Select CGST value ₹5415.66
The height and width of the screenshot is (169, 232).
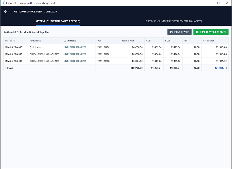click(157, 61)
